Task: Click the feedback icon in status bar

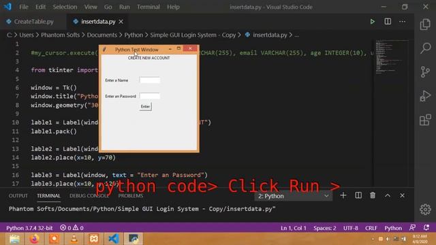Action: pos(412,228)
